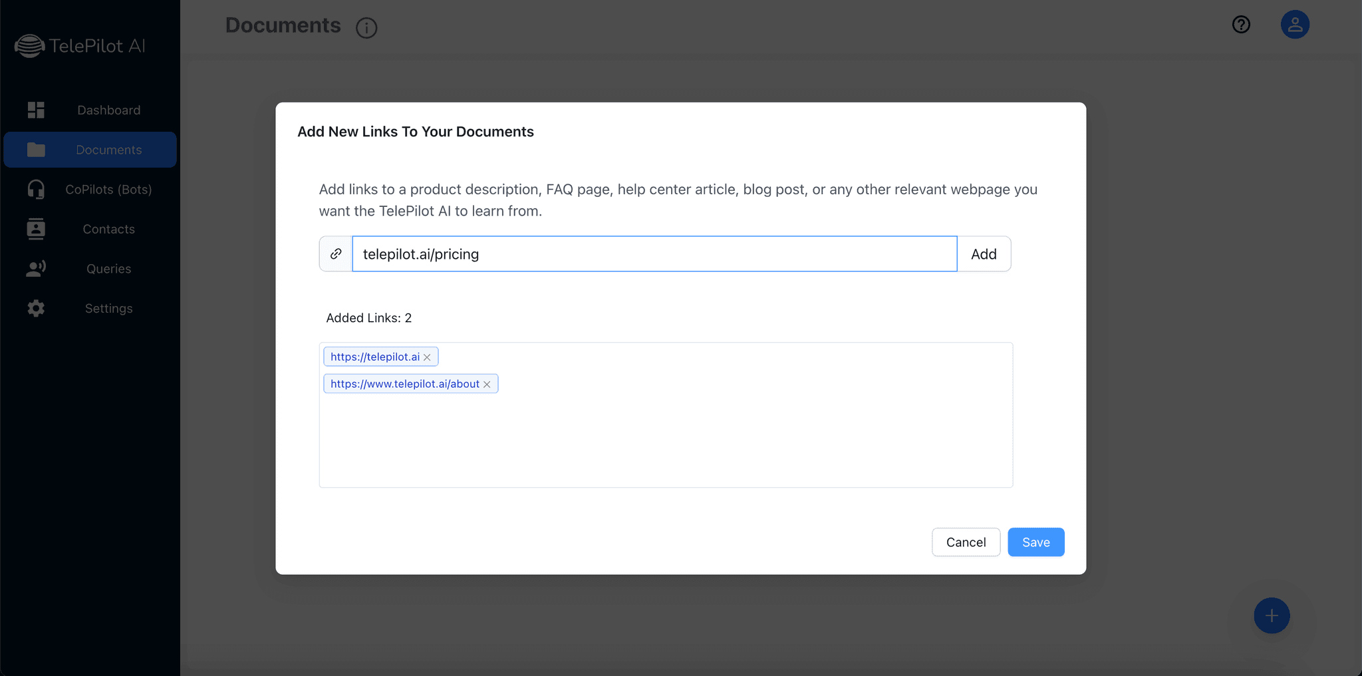The height and width of the screenshot is (676, 1362).
Task: Click the link chain icon beside URL field
Action: (x=336, y=254)
